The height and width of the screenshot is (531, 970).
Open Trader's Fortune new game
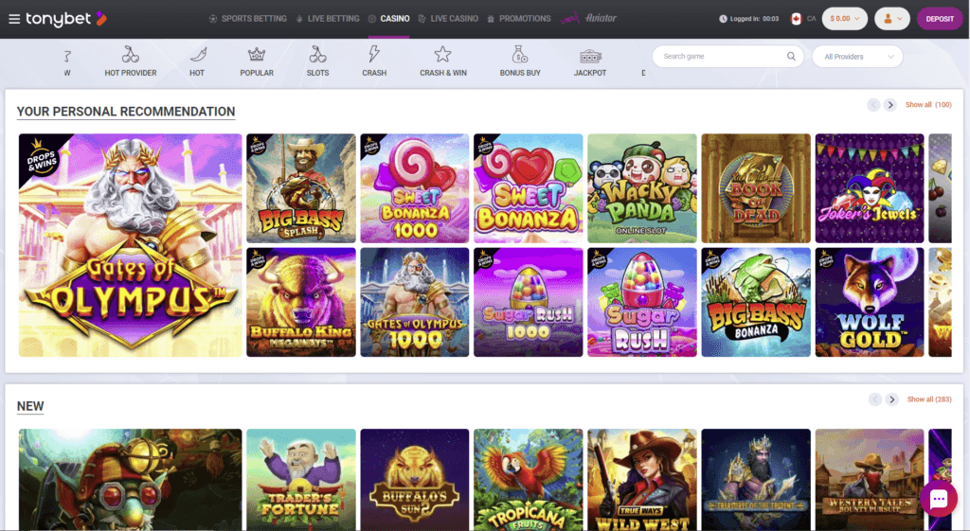click(x=301, y=480)
